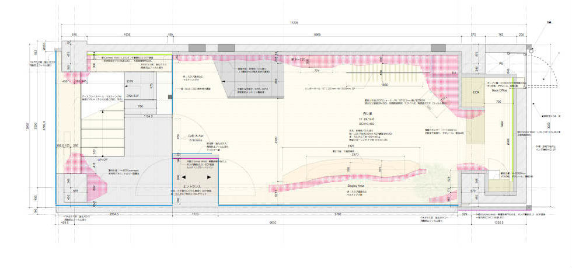Click the DN>B1F stair label
Viewport: 572px width, 268px height.
click(132, 96)
